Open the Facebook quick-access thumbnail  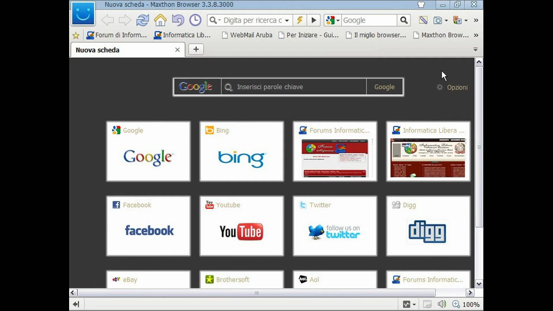(x=148, y=226)
